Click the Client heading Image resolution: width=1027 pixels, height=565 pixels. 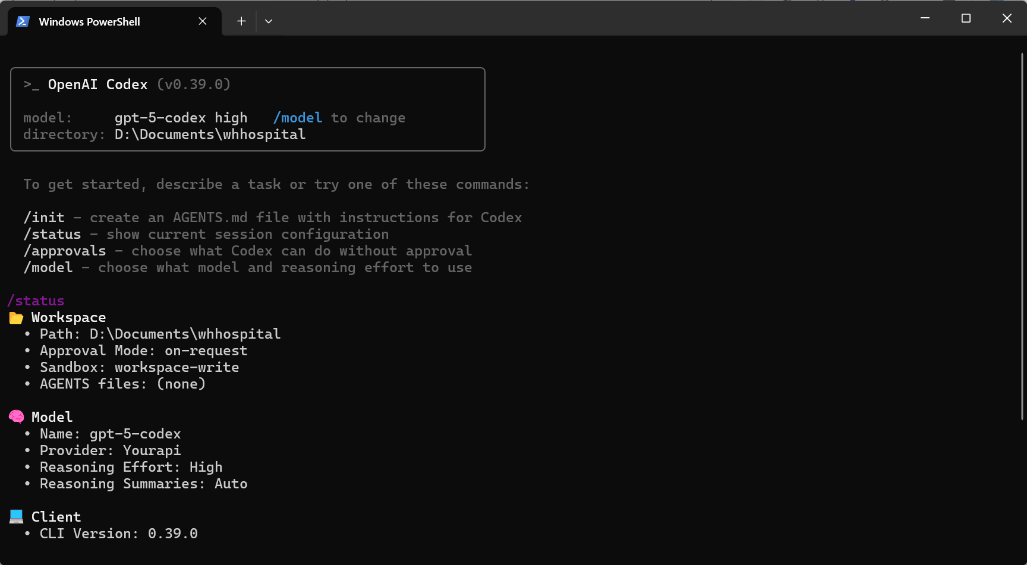(x=56, y=517)
